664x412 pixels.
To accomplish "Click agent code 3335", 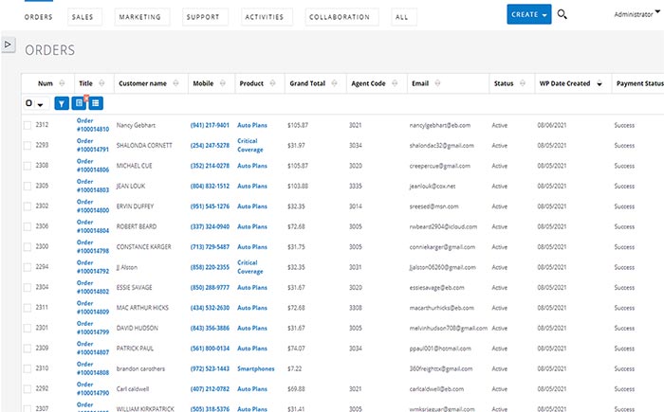I will coord(356,187).
